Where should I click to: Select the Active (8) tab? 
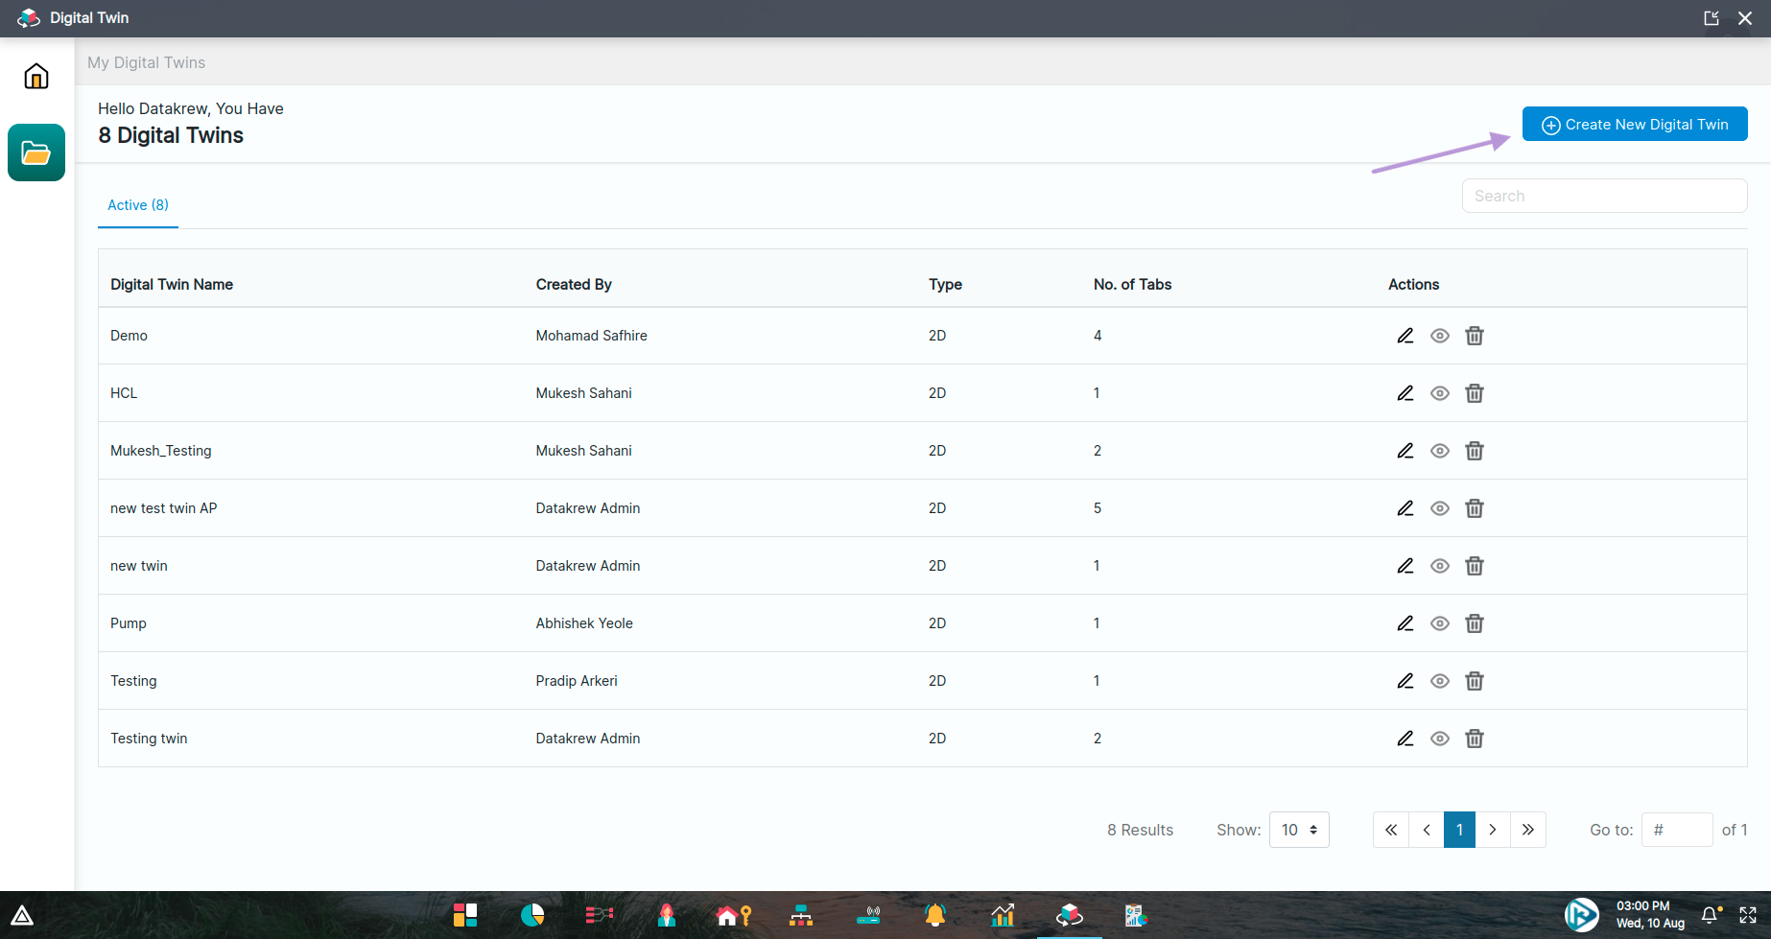(138, 205)
